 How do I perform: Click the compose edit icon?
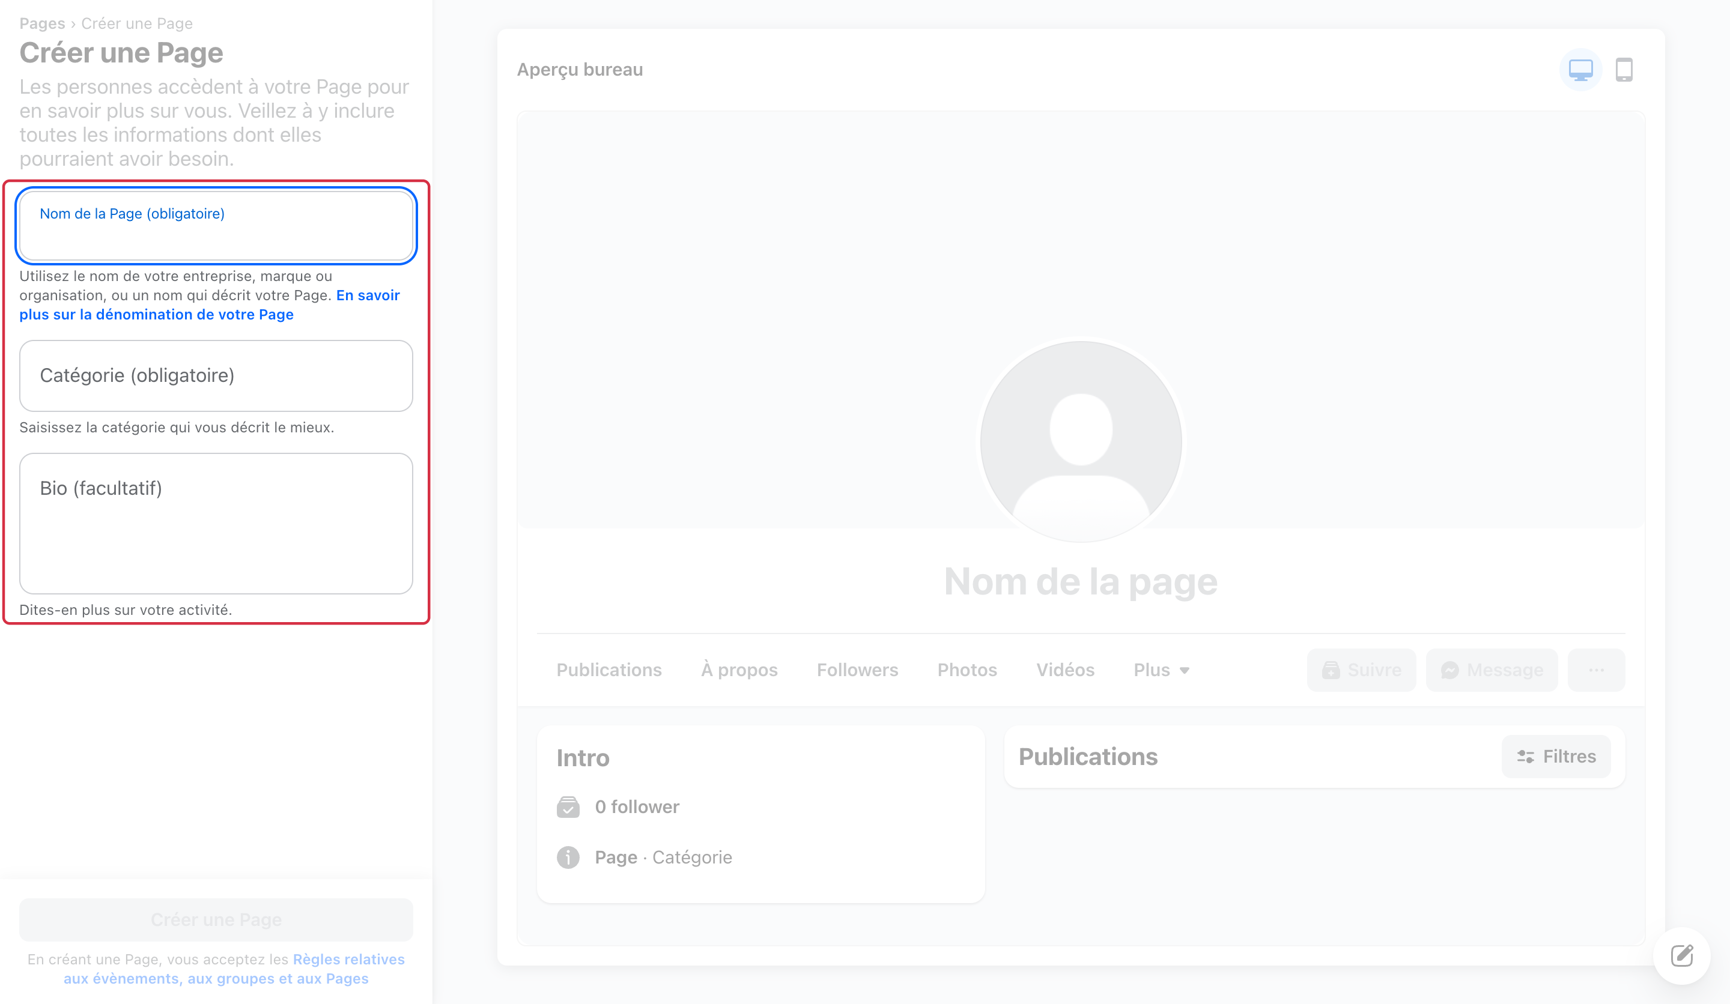click(1681, 955)
